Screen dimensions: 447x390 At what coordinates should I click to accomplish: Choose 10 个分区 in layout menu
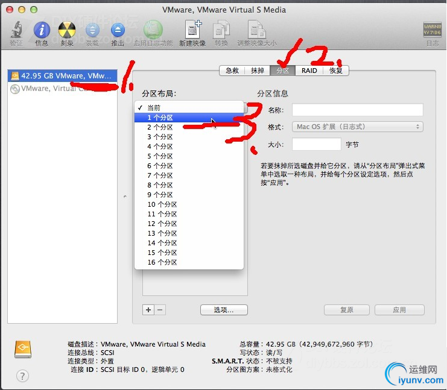[x=189, y=204]
